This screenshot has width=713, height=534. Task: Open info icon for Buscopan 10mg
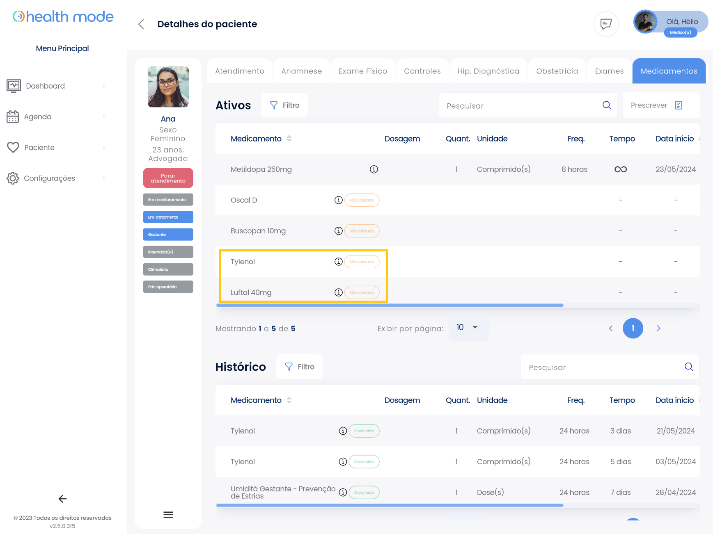coord(338,231)
